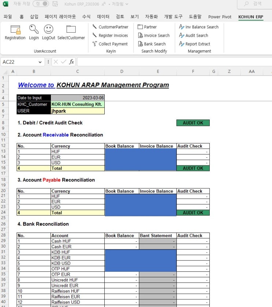This screenshot has width=272, height=307.
Task: Open Invoice Search tool
Action: click(x=154, y=36)
